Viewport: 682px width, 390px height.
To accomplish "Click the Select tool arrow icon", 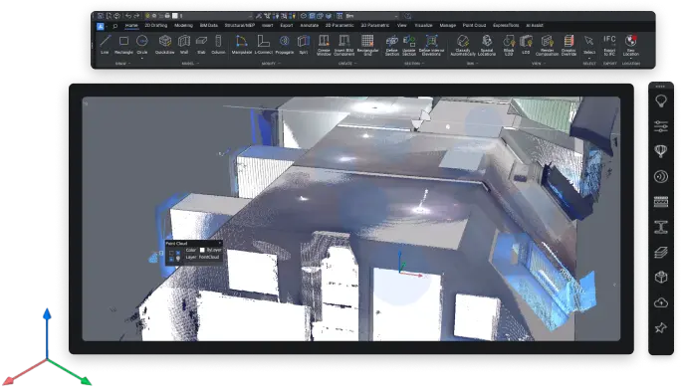I will pyautogui.click(x=589, y=41).
